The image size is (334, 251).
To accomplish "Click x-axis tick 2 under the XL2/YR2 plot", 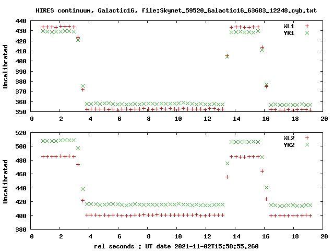I will point(61,236).
